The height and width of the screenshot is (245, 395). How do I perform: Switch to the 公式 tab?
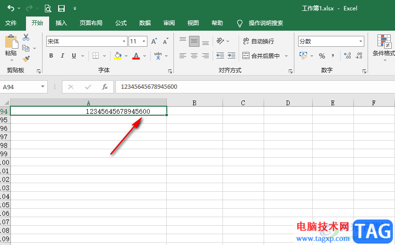tap(121, 23)
